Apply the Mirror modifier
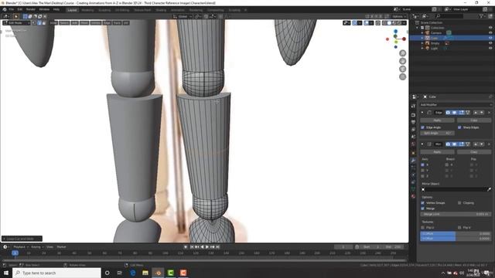 (x=437, y=152)
